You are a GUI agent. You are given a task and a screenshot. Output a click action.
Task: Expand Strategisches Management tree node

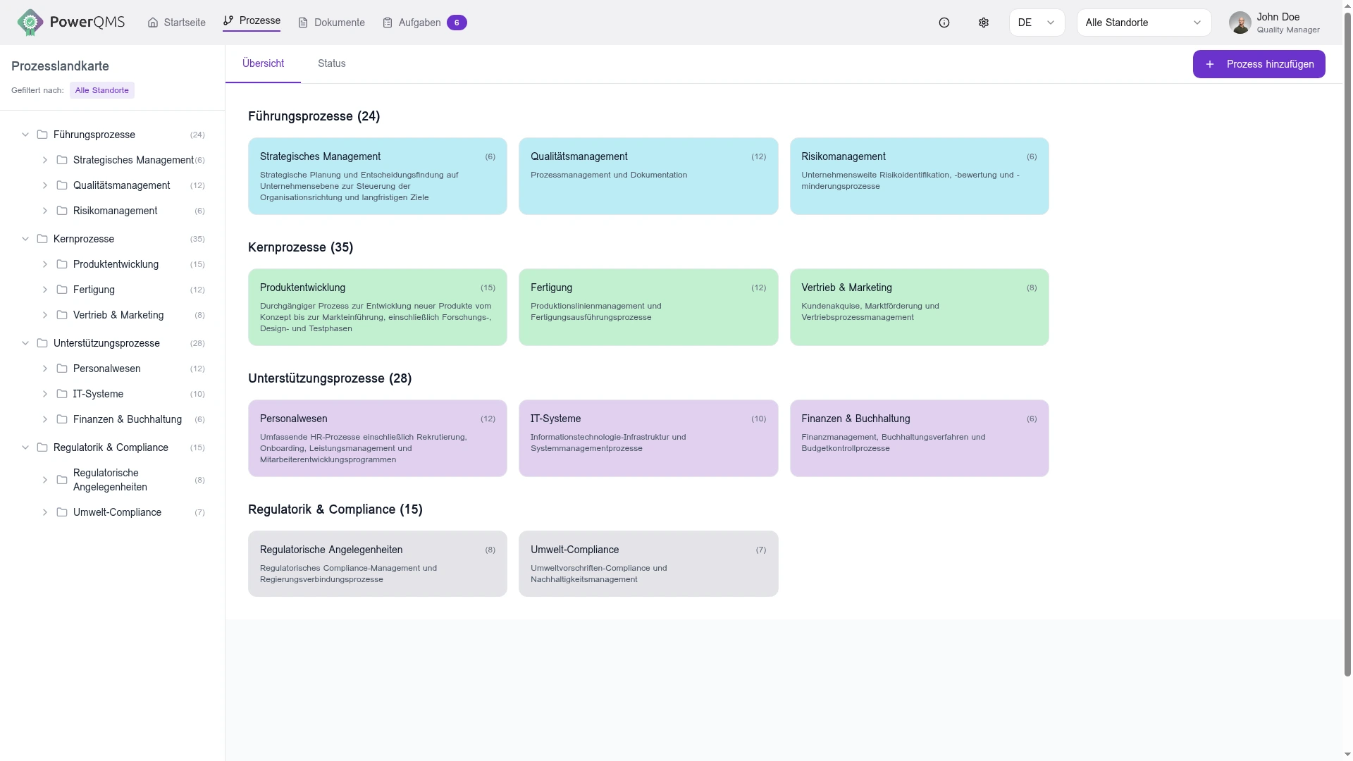(45, 160)
